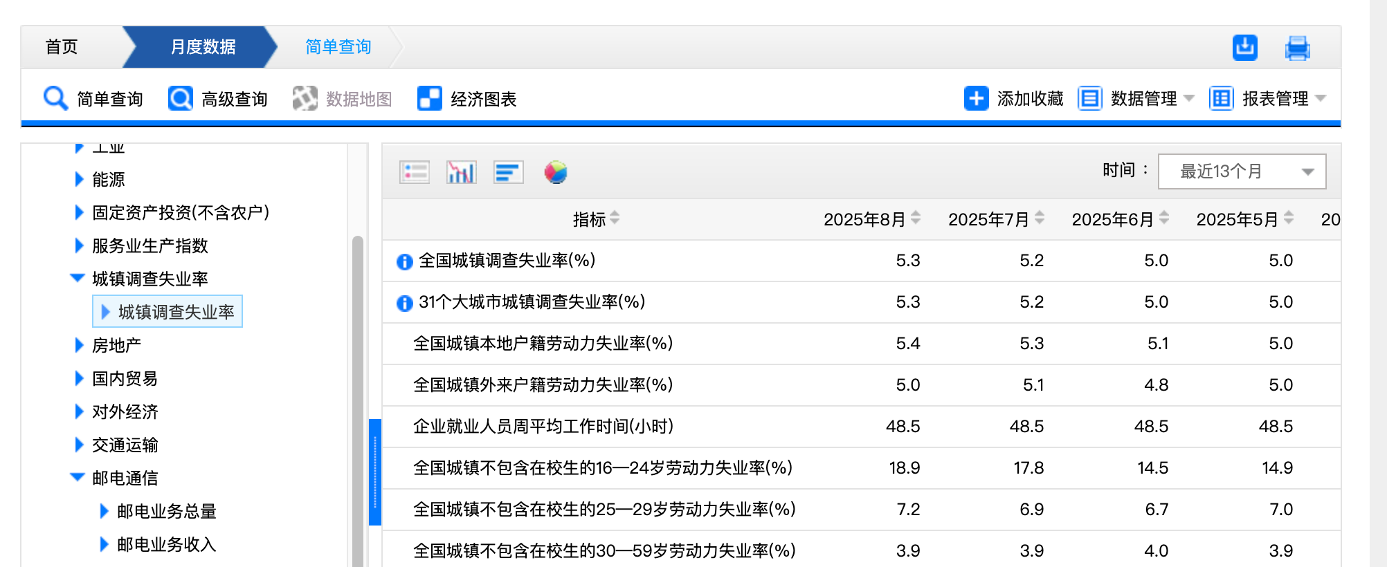Click row 全国城镇不包含在校生的25—29岁劳动力失业率(%)

point(861,510)
